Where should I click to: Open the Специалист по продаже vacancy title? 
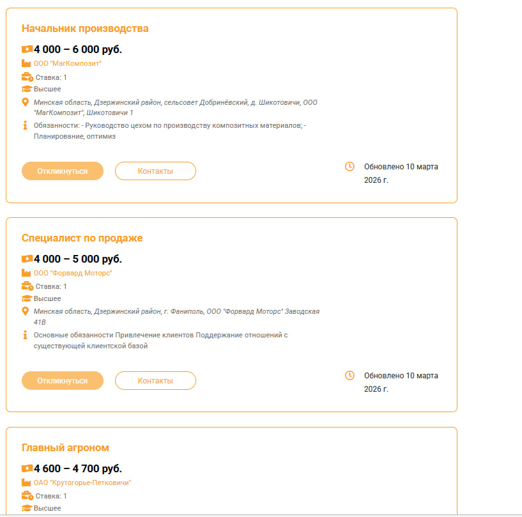click(82, 238)
